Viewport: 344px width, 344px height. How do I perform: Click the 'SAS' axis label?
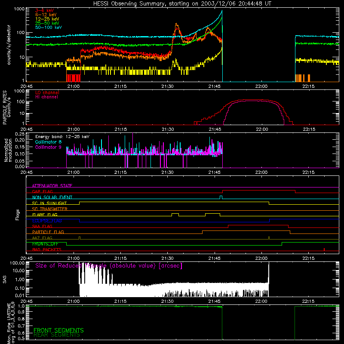point(4,279)
